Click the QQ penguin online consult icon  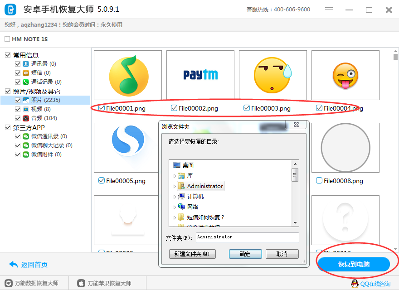355,284
